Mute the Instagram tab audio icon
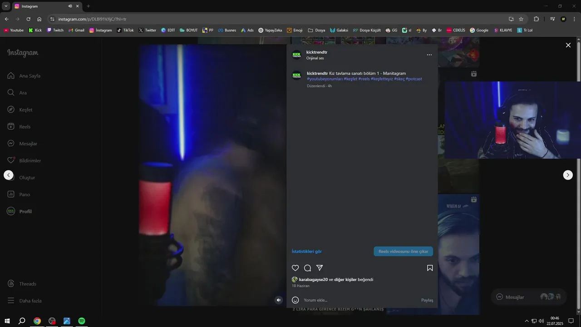The height and width of the screenshot is (327, 581). tap(70, 6)
